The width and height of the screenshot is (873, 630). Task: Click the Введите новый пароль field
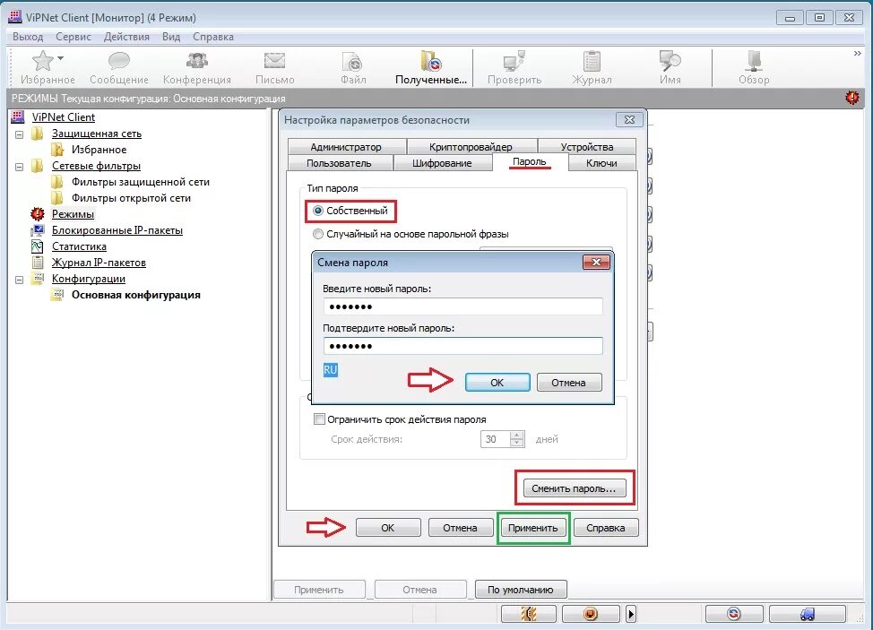tap(462, 306)
